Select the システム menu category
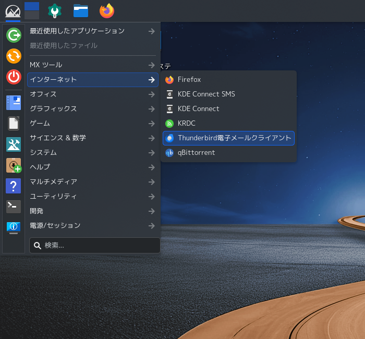Image resolution: width=365 pixels, height=339 pixels. (x=93, y=152)
